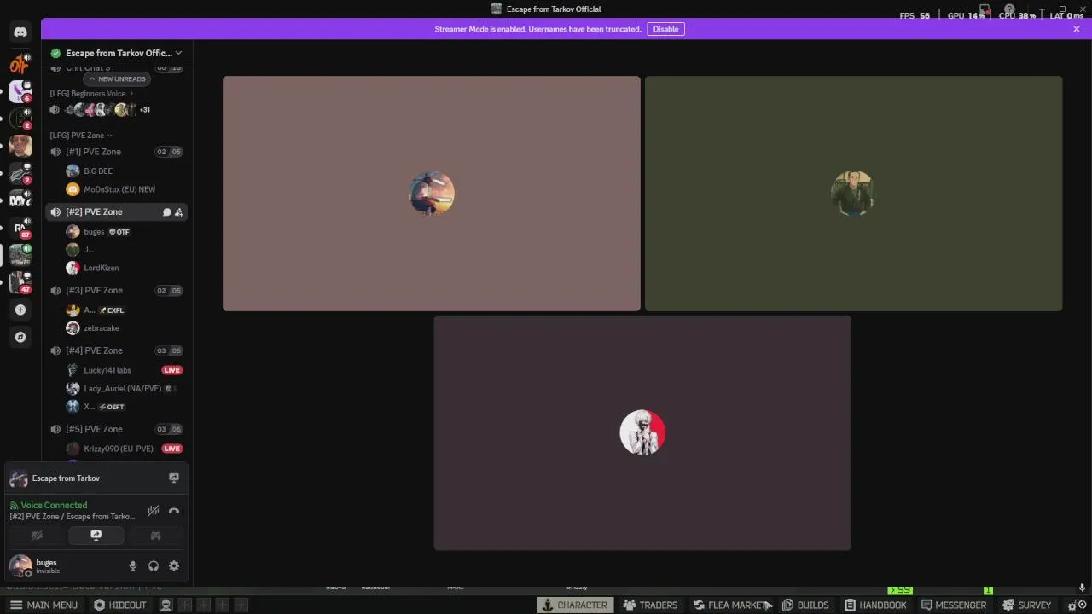1092x614 pixels.
Task: Open CHARACTER tab in Tarkov
Action: (x=575, y=605)
